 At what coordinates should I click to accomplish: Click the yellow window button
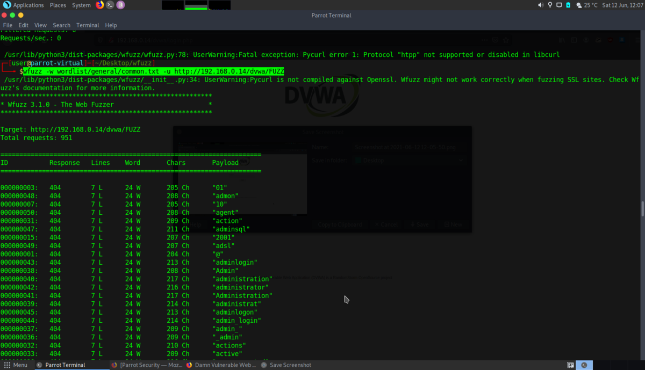[21, 15]
